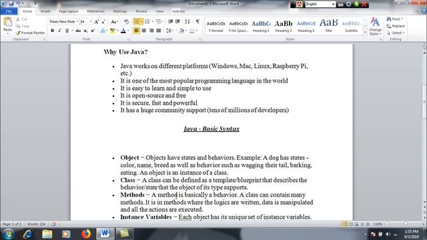This screenshot has width=427, height=240.
Task: Center align the paragraph
Action: tap(144, 31)
